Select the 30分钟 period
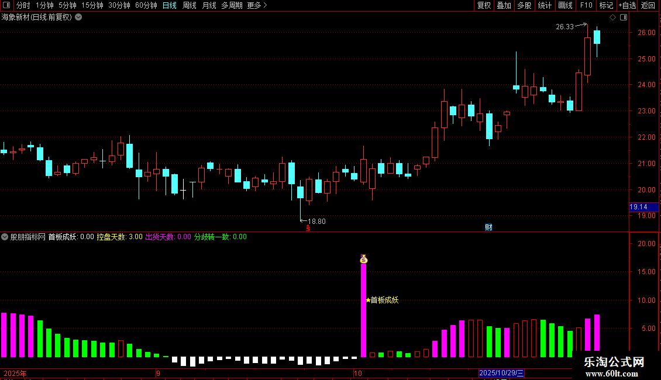Image resolution: width=661 pixels, height=380 pixels. point(119,5)
